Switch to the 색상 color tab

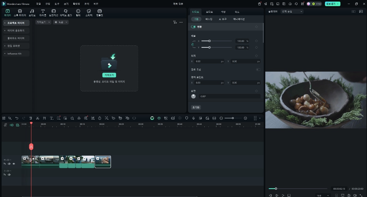click(223, 12)
